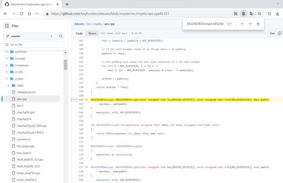Image resolution: width=283 pixels, height=183 pixels.
Task: Go to next find match
Action: click(250, 24)
